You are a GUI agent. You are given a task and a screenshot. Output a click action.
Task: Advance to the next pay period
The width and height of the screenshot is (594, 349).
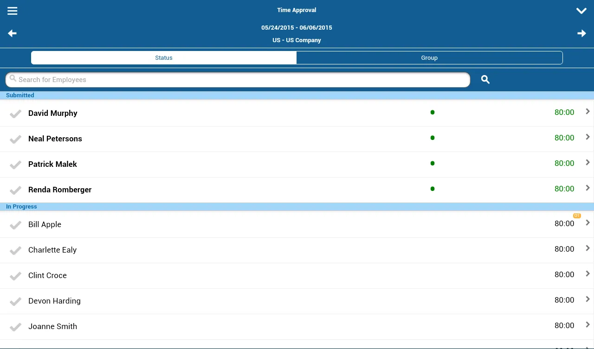(x=581, y=33)
